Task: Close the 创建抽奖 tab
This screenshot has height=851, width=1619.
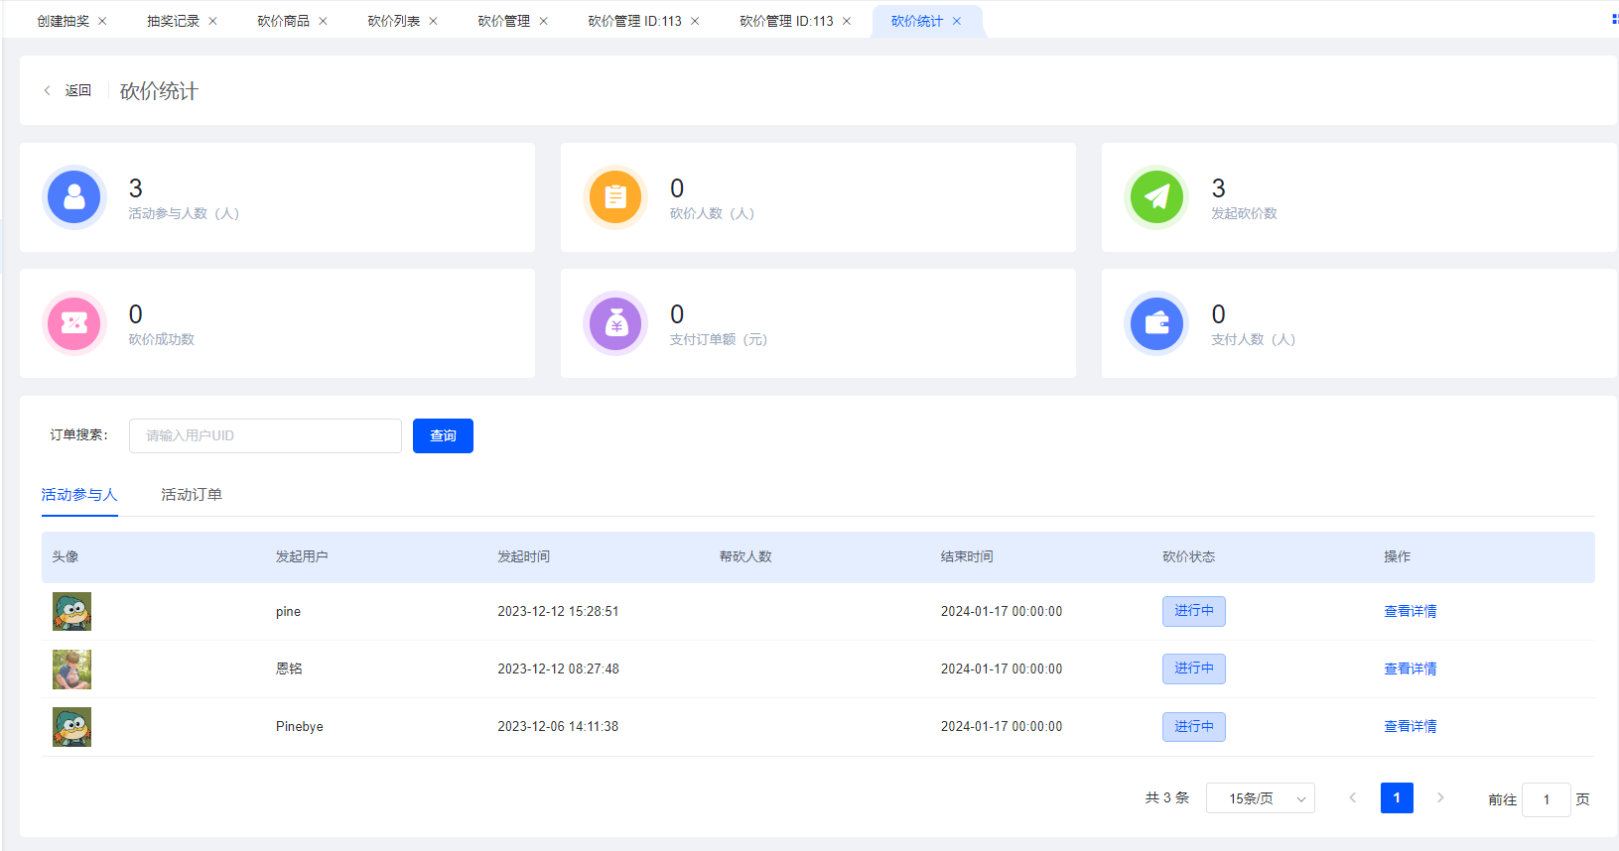Action: pyautogui.click(x=102, y=21)
